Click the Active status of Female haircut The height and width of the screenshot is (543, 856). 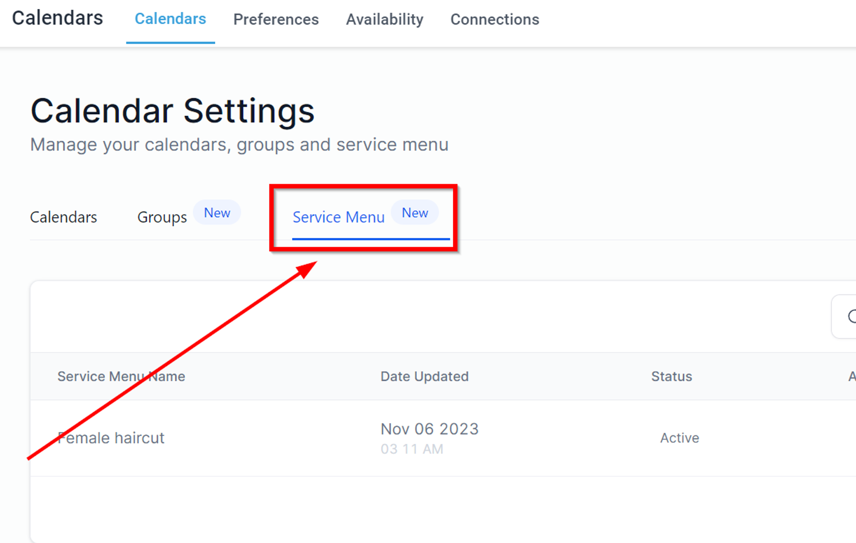[679, 438]
